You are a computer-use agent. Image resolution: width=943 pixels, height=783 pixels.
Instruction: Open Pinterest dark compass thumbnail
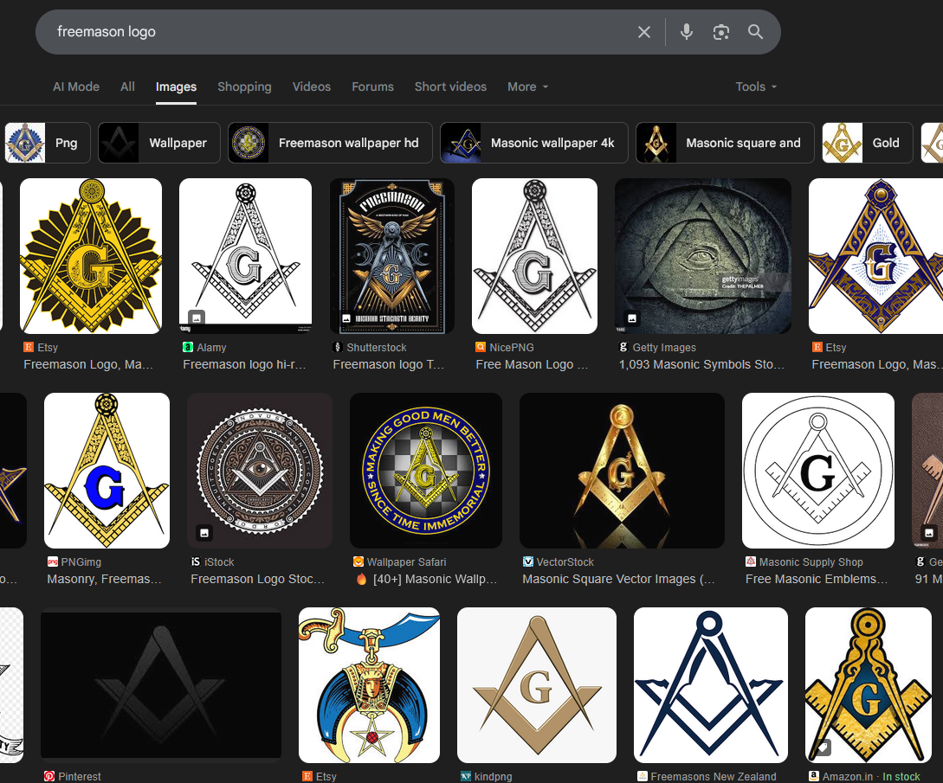coord(161,685)
